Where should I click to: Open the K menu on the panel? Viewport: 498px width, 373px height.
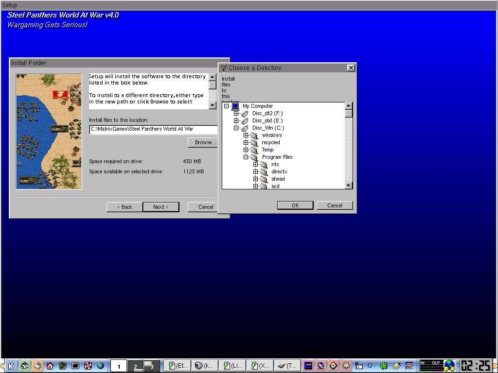pyautogui.click(x=11, y=366)
